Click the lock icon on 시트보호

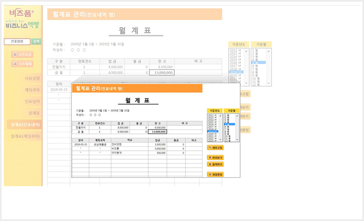(x=15, y=55)
